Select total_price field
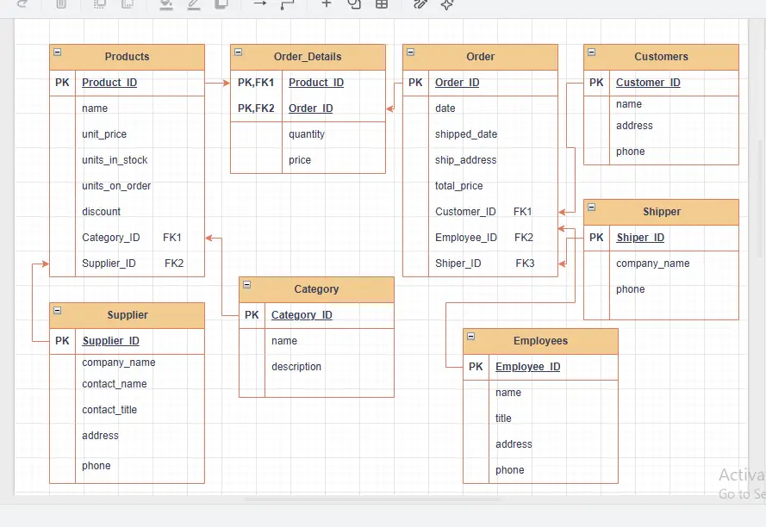766x527 pixels. [x=458, y=186]
